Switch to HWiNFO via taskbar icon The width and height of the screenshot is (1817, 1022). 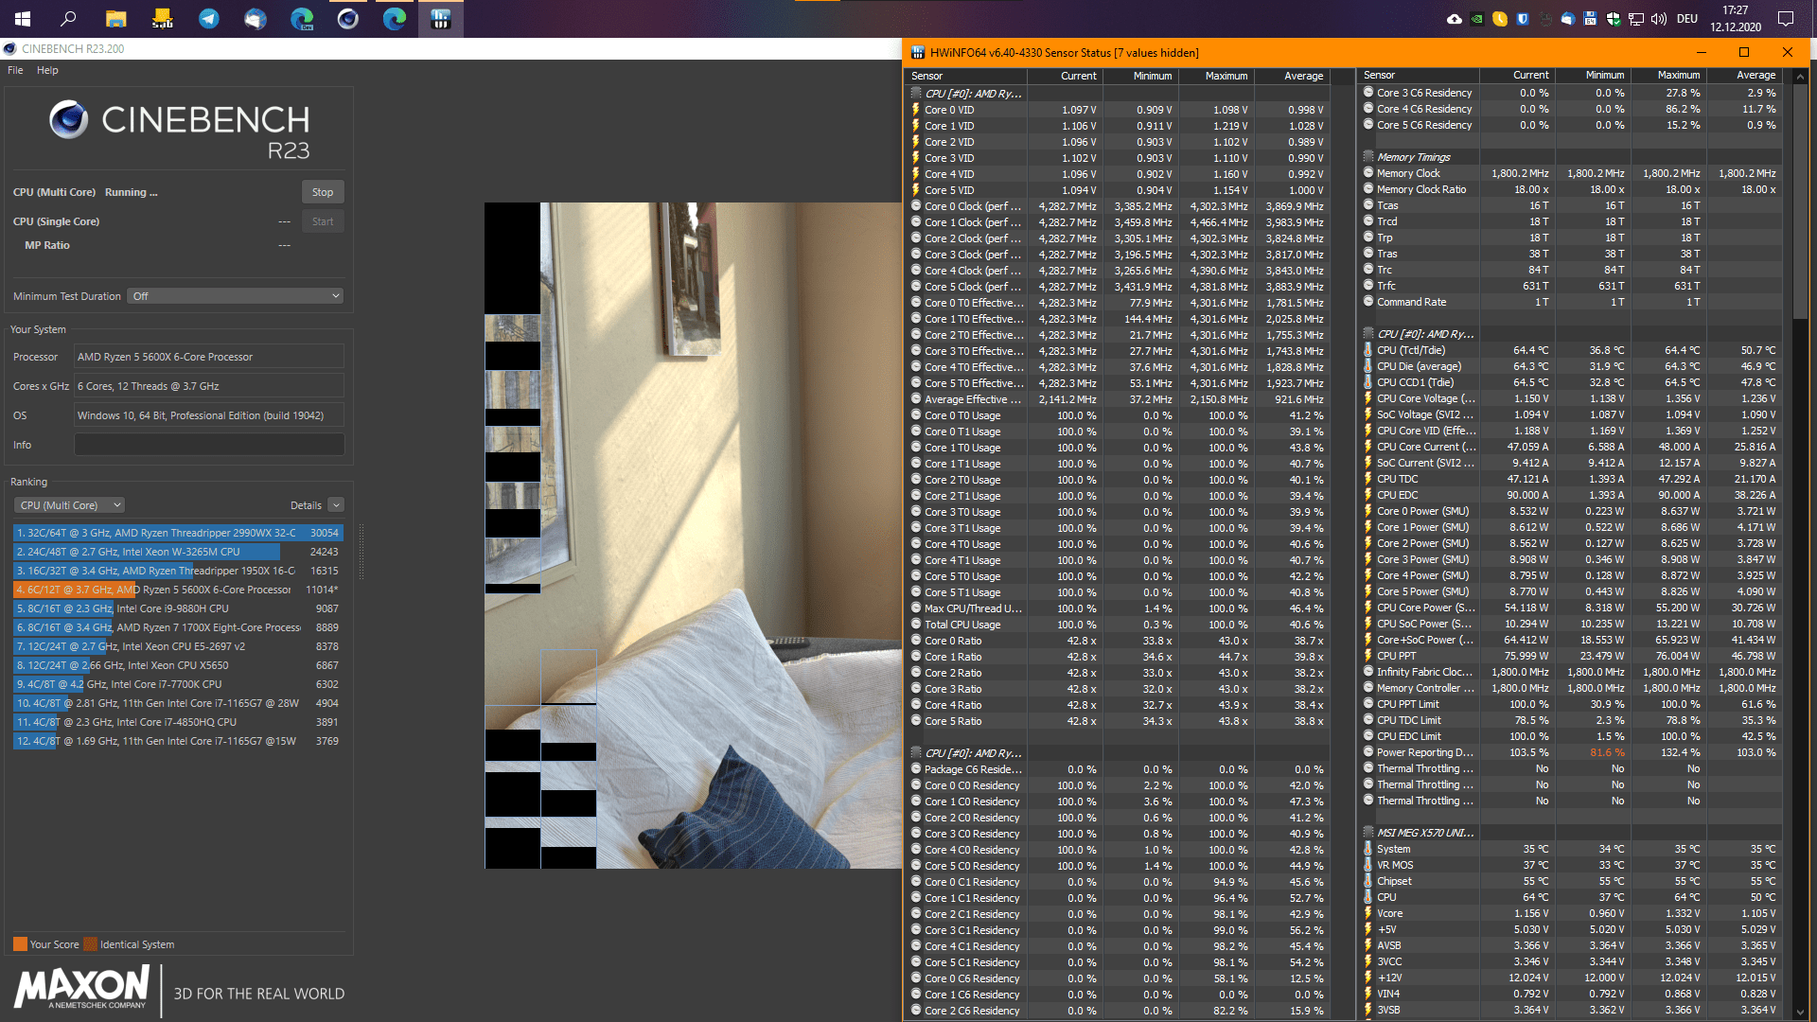pyautogui.click(x=440, y=18)
